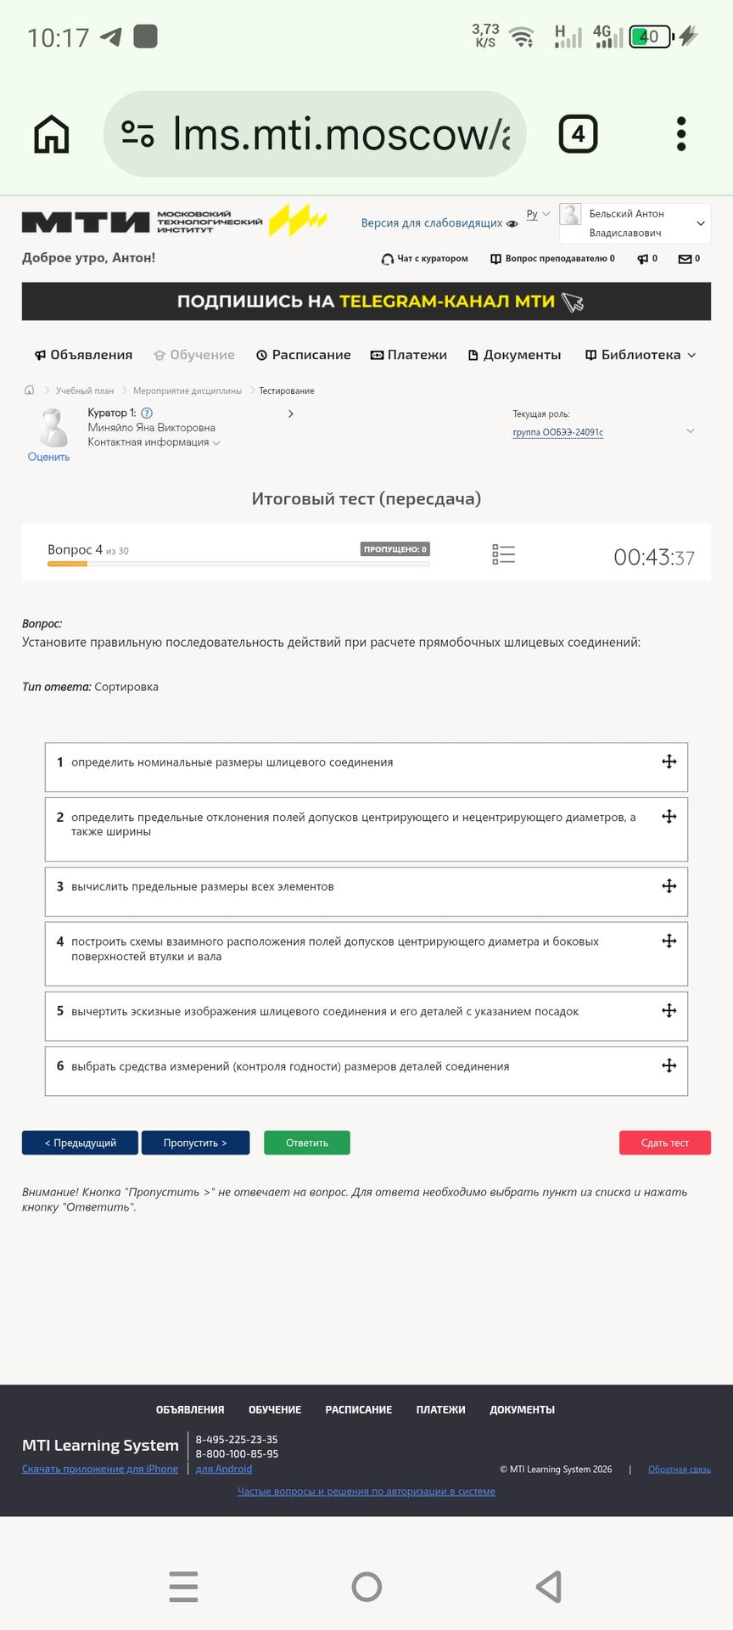This screenshot has width=733, height=1630.
Task: Click the question progress bar
Action: (x=238, y=564)
